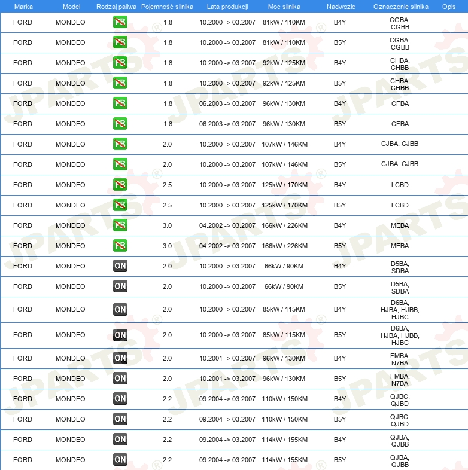Viewport: 468px width, 470px height.
Task: Click petrol icon in 81kW B4Y row
Action: pos(120,22)
